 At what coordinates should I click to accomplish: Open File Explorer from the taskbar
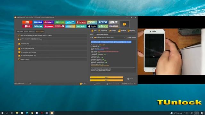[17, 113]
